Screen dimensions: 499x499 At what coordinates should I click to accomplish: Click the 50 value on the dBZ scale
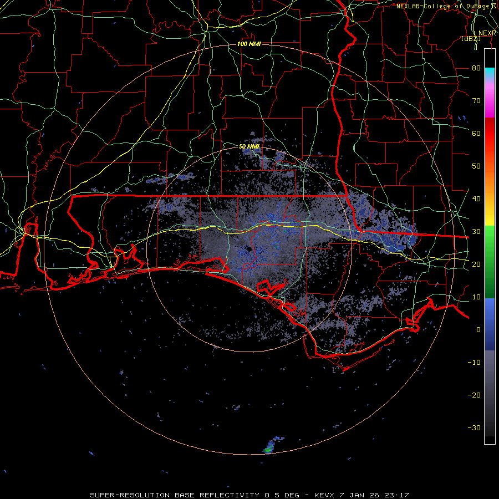(x=476, y=166)
